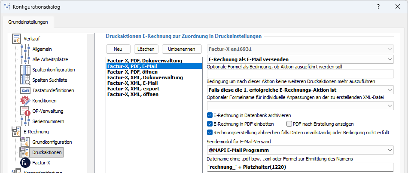The image size is (408, 173).
Task: Uncheck E-Rechnung in PDF einbetten
Action: (x=210, y=124)
